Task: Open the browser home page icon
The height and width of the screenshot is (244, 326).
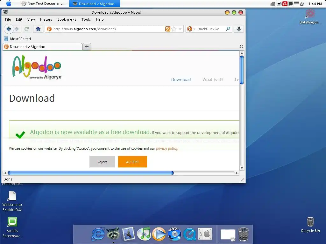Action: click(38, 29)
